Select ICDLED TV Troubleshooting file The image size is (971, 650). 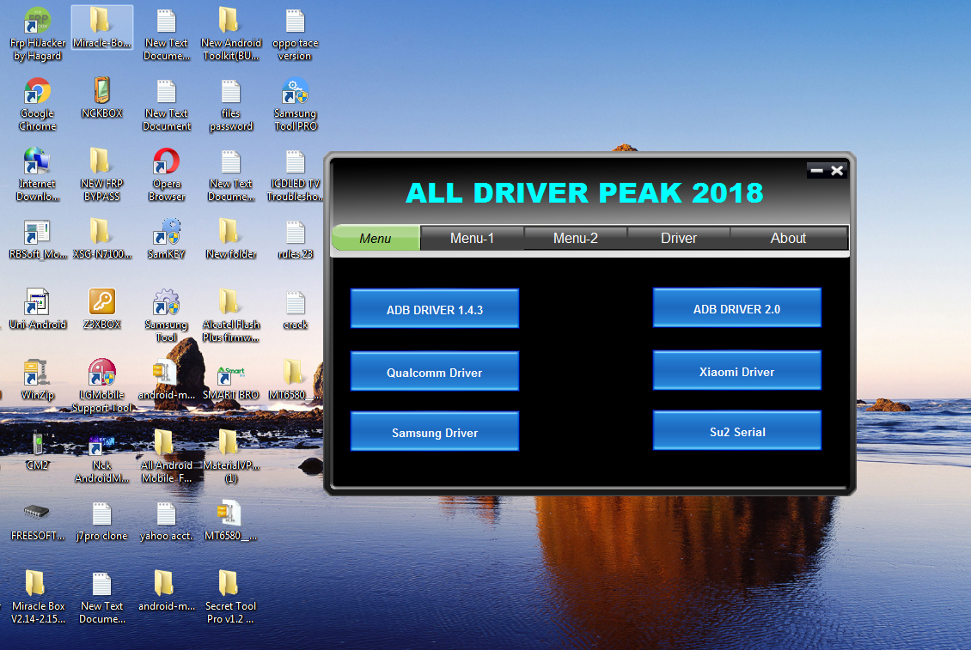coord(295,175)
